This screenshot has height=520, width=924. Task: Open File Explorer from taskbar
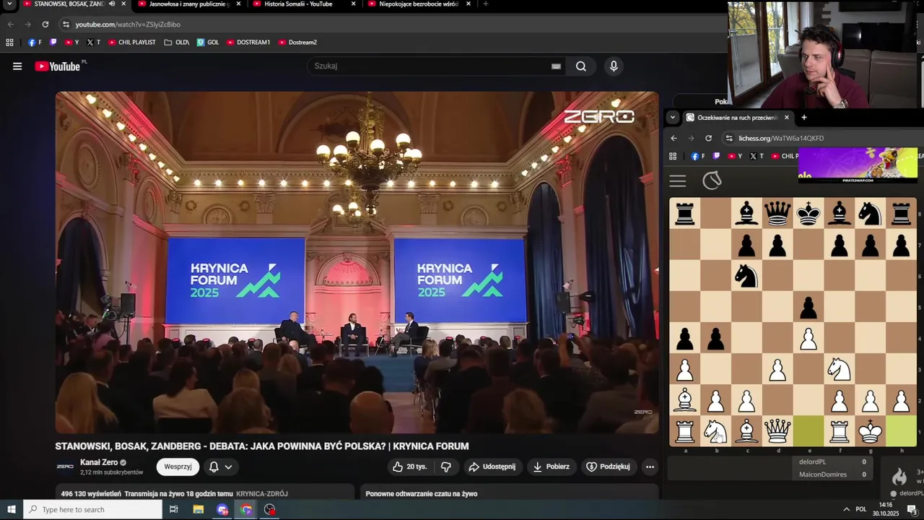[198, 510]
